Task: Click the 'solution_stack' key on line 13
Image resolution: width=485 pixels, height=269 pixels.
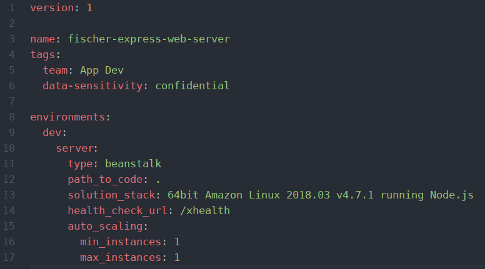Action: [x=111, y=195]
